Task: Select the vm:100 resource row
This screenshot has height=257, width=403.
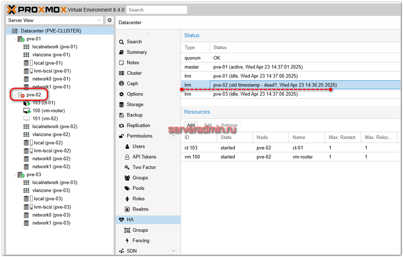Action: pyautogui.click(x=291, y=157)
